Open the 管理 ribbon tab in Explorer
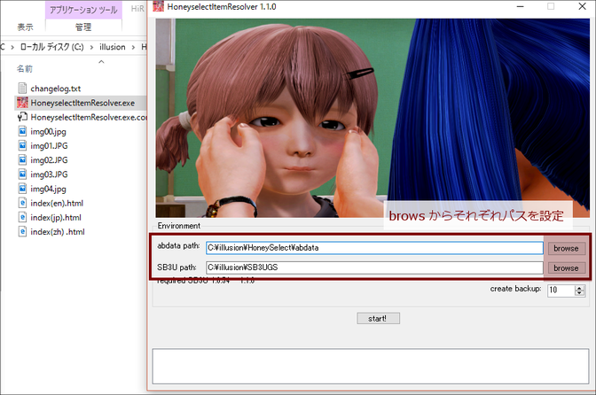This screenshot has width=596, height=395. coord(83,27)
